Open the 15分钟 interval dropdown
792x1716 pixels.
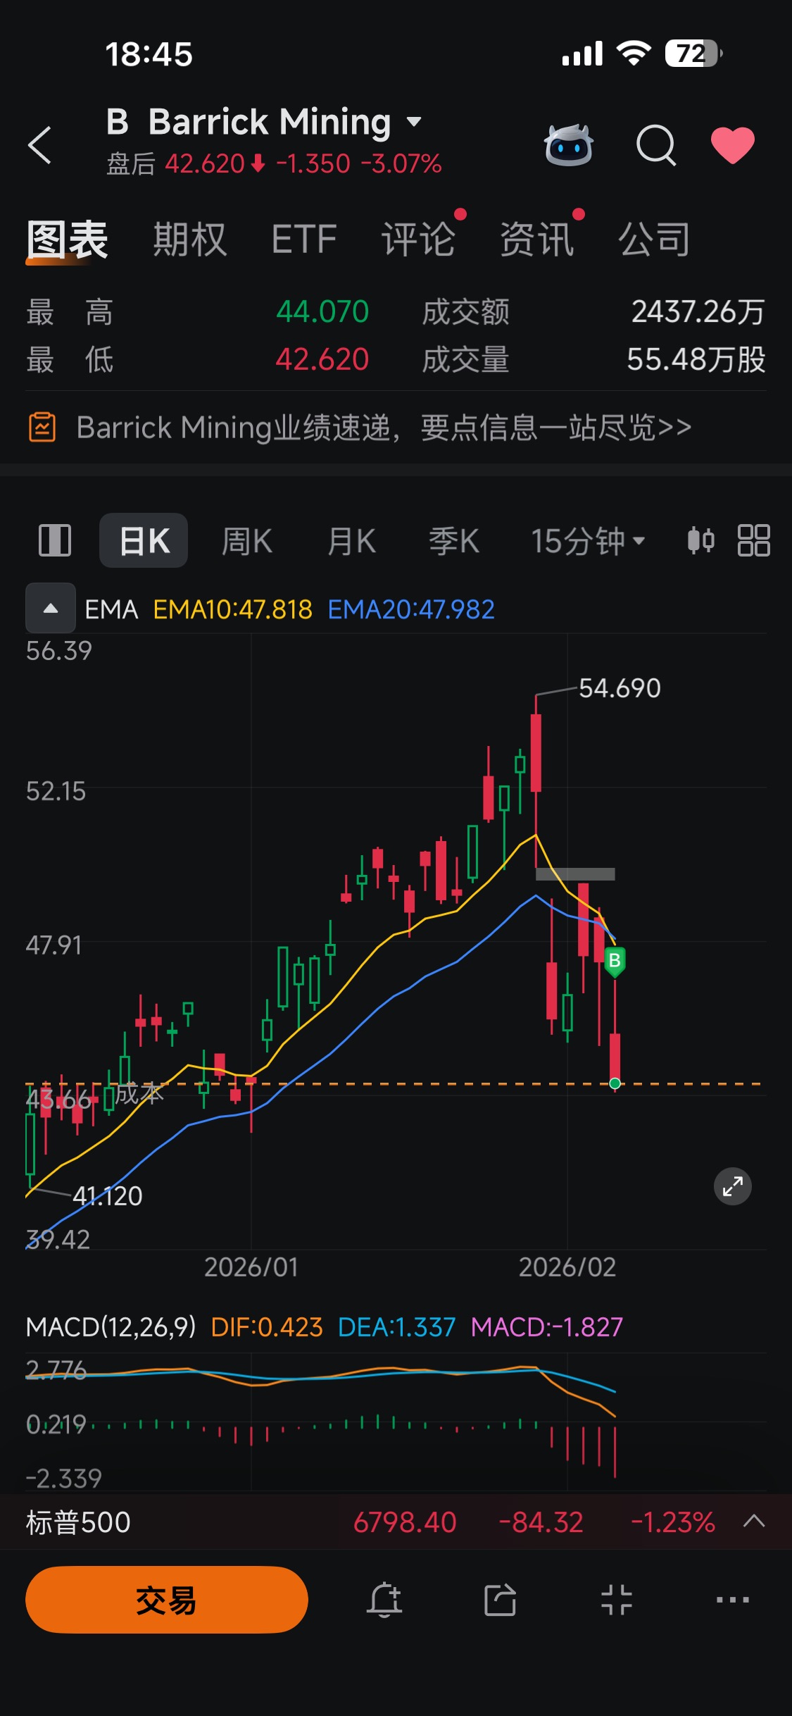(588, 541)
